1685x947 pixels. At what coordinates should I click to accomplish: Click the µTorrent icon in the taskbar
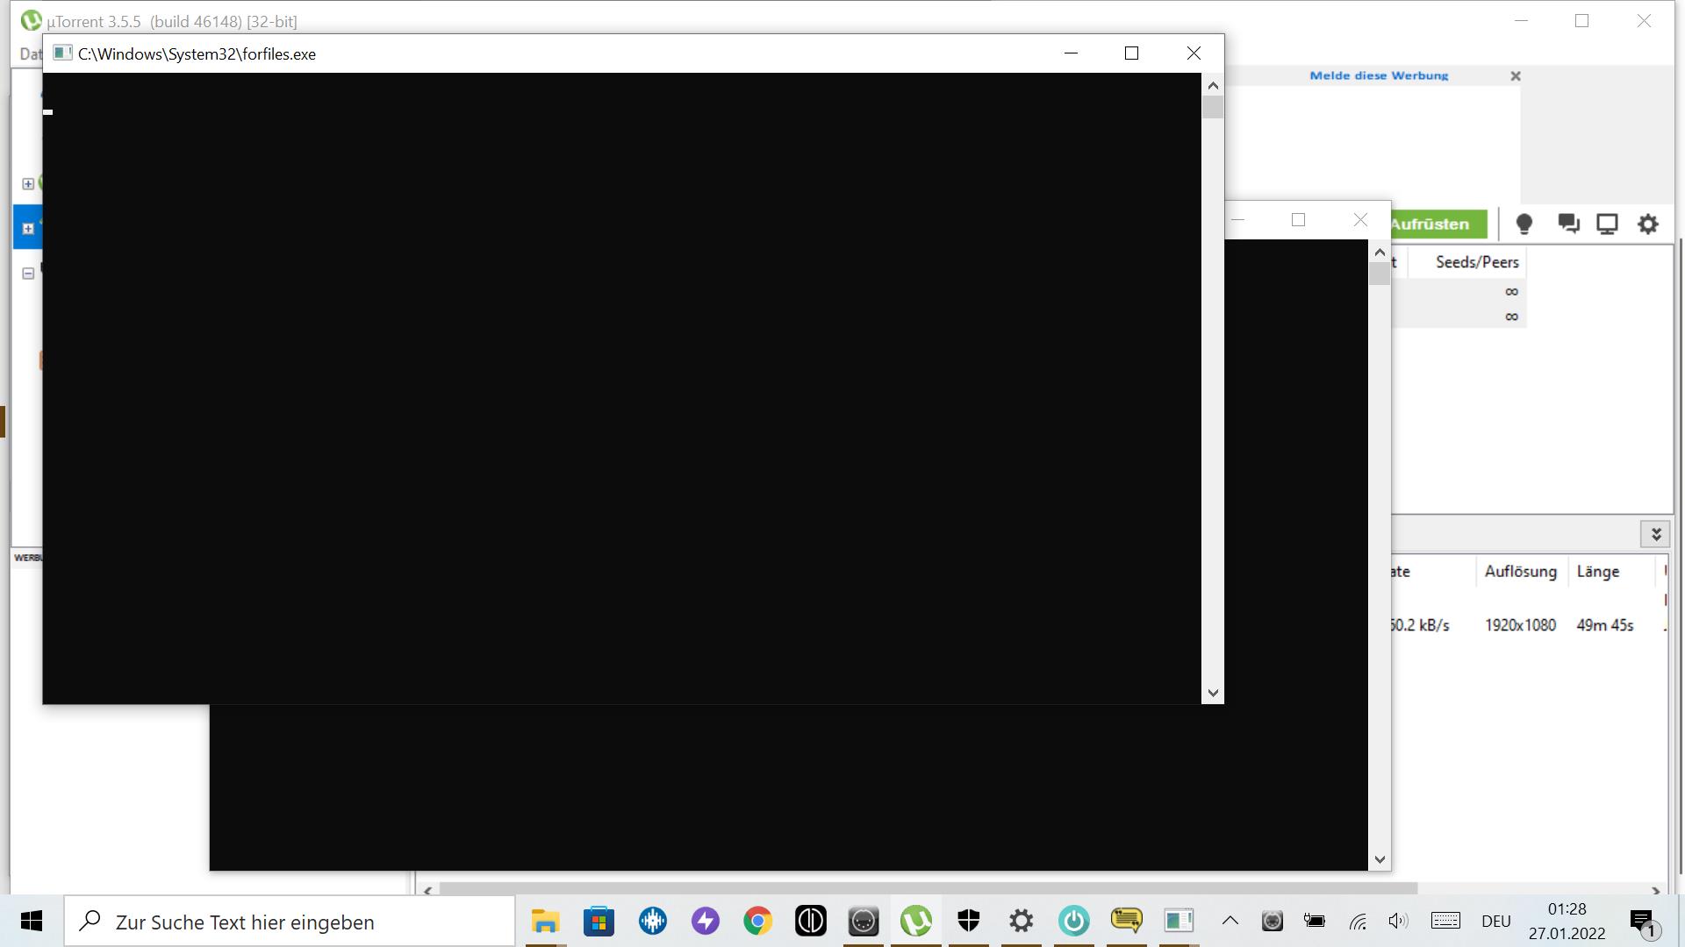pyautogui.click(x=915, y=921)
